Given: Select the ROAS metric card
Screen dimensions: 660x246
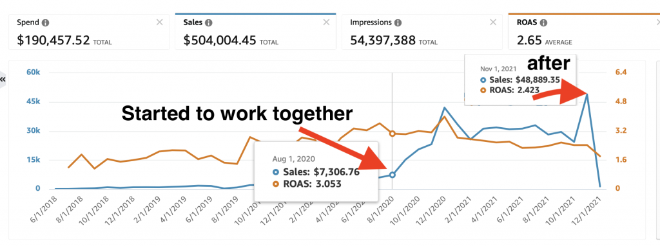Looking at the screenshot, I should (584, 31).
